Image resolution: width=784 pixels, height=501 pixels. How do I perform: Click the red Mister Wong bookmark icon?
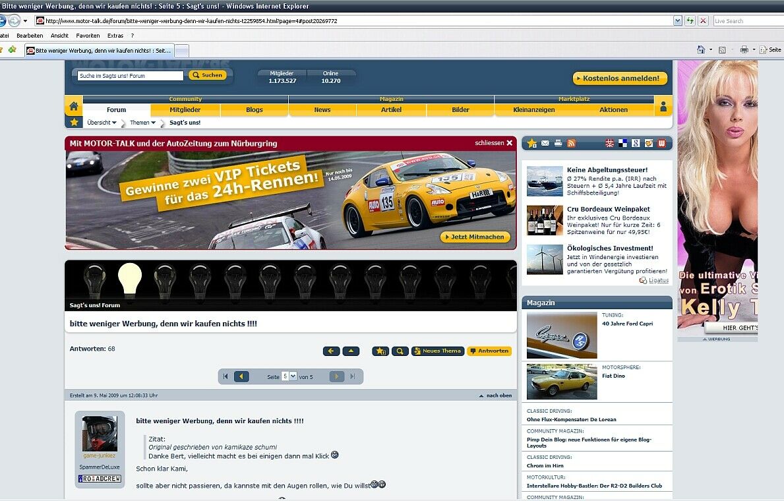609,144
